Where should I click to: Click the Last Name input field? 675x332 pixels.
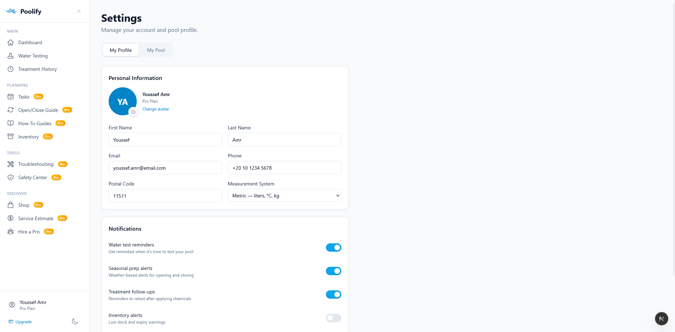(x=284, y=140)
